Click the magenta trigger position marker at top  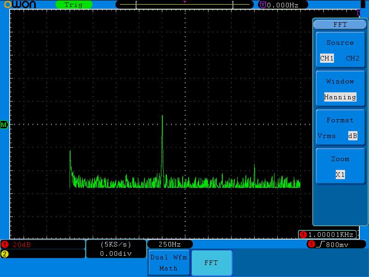(x=185, y=2)
